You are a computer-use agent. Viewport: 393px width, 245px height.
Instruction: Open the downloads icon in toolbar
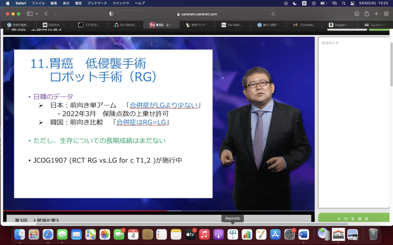click(357, 14)
